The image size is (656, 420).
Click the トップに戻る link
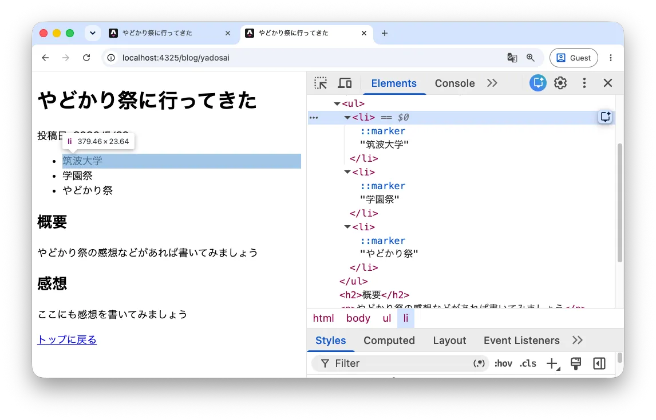pyautogui.click(x=67, y=340)
